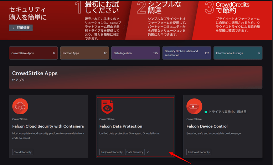The image size is (273, 165).
Task: Click the green trial status dot
Action: coord(206,112)
